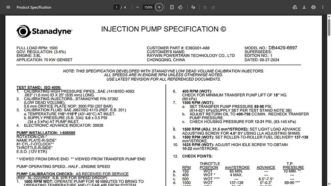Click the 150% zoom level field
Screen dimensions: 331x186
[148, 7]
